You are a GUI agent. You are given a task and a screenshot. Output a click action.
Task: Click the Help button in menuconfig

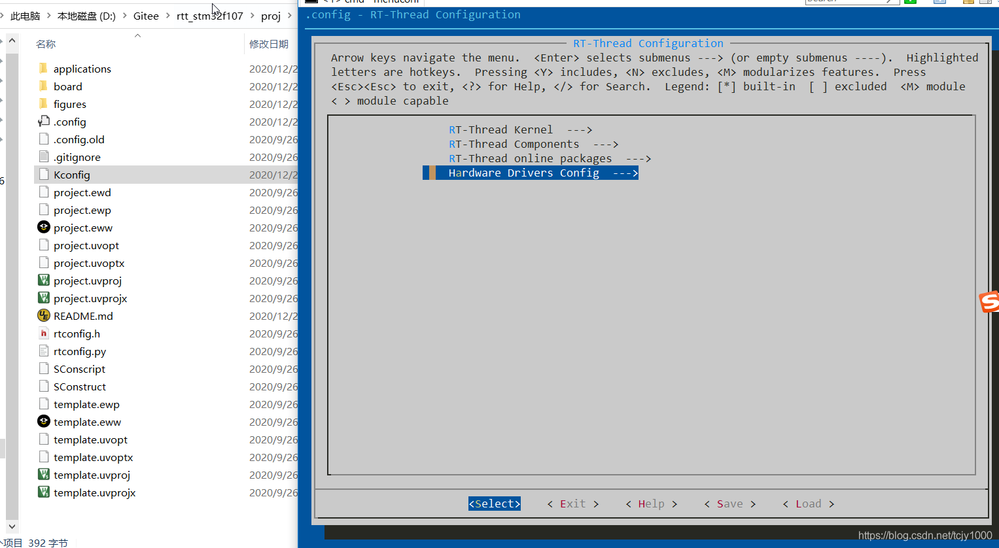[652, 504]
